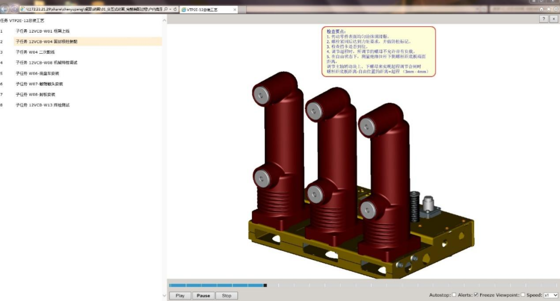560x301 pixels.
Task: Click the help question mark button
Action: (x=543, y=19)
